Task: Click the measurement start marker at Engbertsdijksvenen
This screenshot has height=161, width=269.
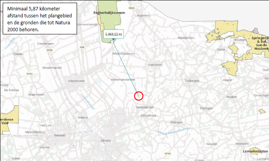Action: (113, 39)
